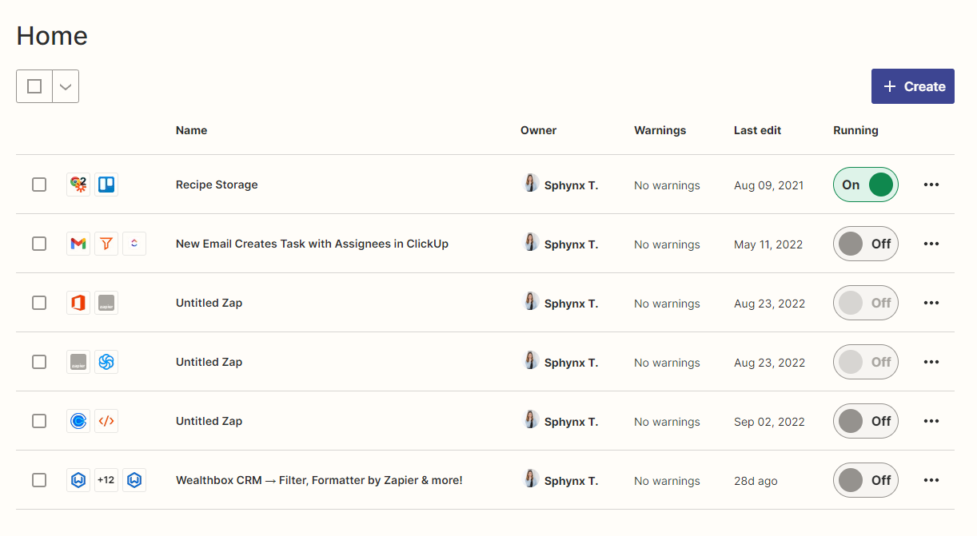977x536 pixels.
Task: Click the Create button
Action: tap(912, 86)
